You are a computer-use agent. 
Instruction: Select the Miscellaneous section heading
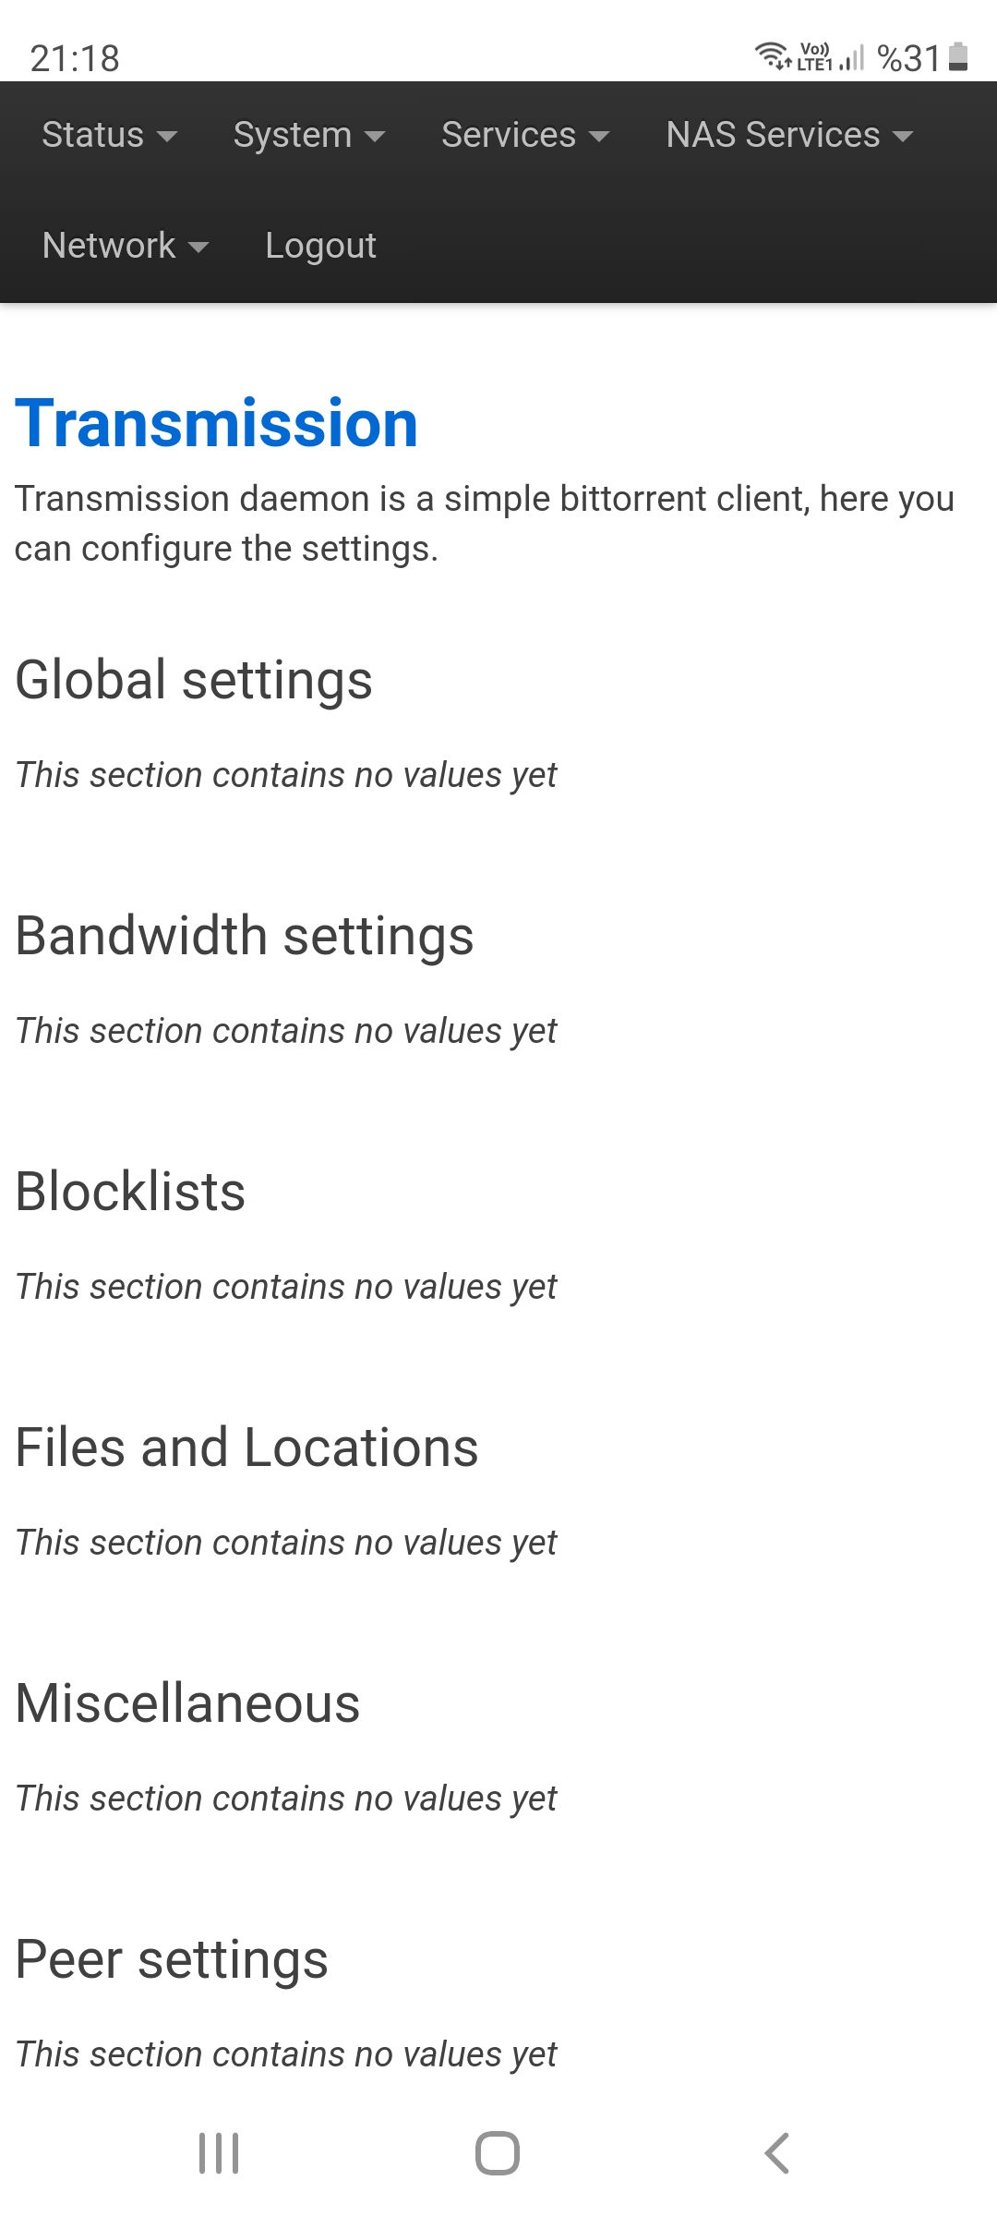[x=188, y=1703]
